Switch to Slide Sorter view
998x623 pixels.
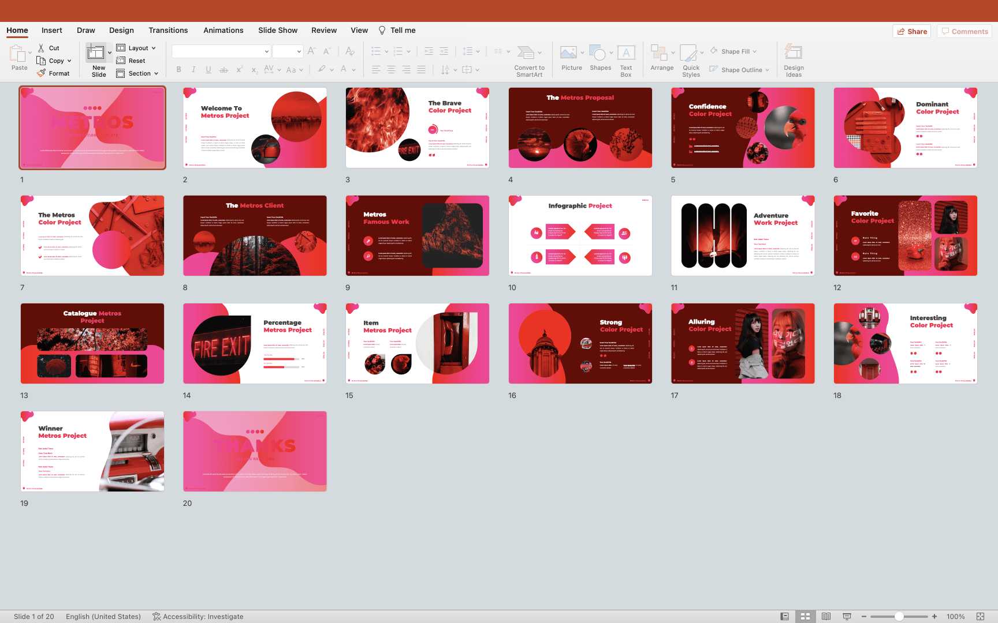tap(805, 617)
